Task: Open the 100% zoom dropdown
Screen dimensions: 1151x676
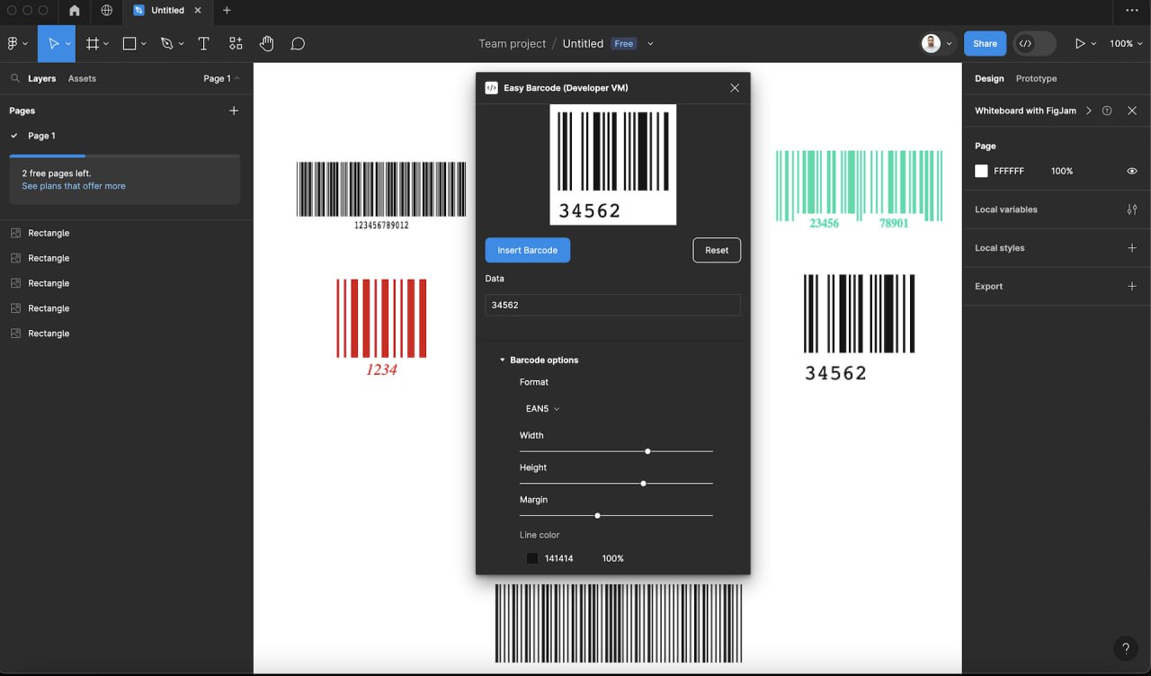Action: 1126,43
